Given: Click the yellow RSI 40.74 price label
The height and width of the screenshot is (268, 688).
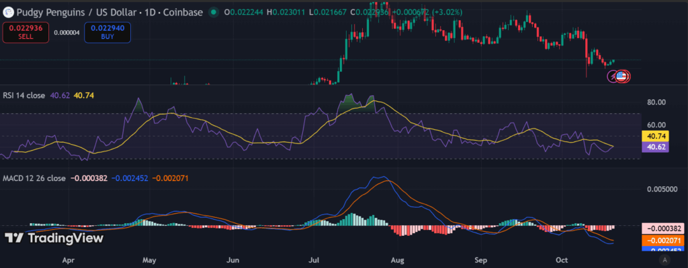Looking at the screenshot, I should [657, 136].
